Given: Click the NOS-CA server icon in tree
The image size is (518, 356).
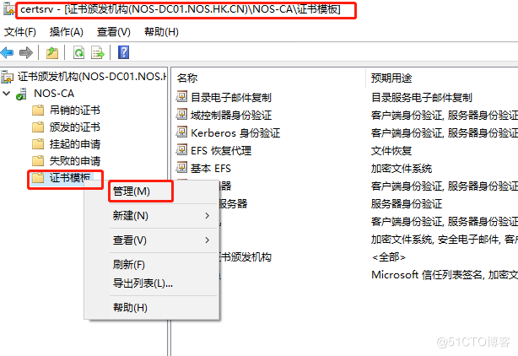Looking at the screenshot, I should 21,94.
